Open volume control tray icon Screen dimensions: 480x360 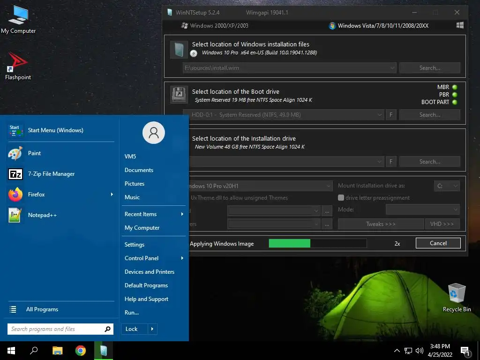pyautogui.click(x=420, y=351)
